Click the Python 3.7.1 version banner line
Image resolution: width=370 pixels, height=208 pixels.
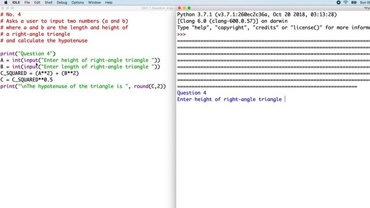tap(257, 14)
